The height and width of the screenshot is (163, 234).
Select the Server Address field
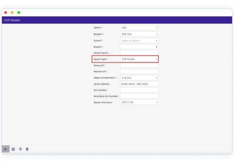click(x=139, y=84)
